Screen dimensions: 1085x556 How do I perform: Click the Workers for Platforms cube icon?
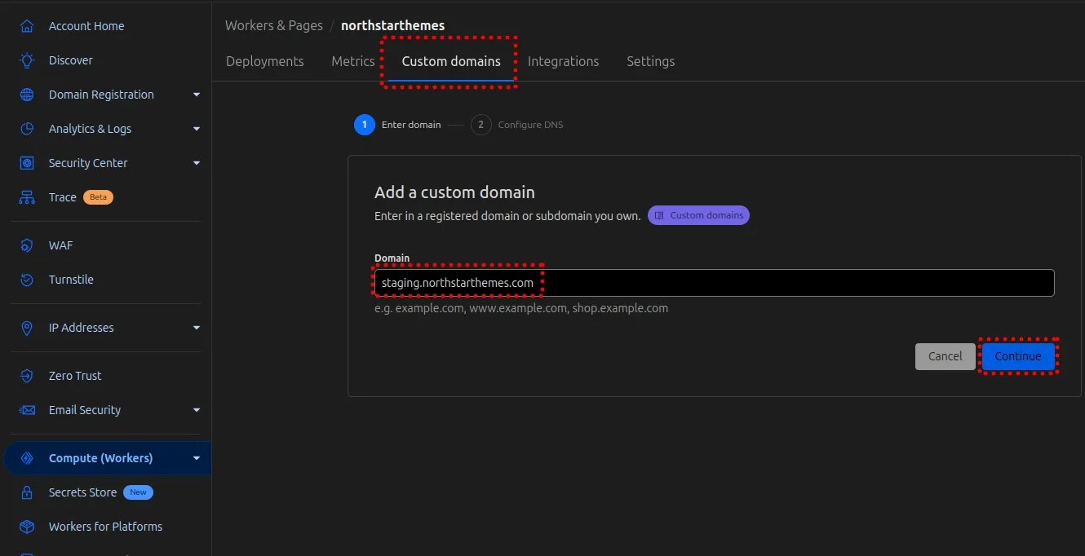[x=27, y=527]
